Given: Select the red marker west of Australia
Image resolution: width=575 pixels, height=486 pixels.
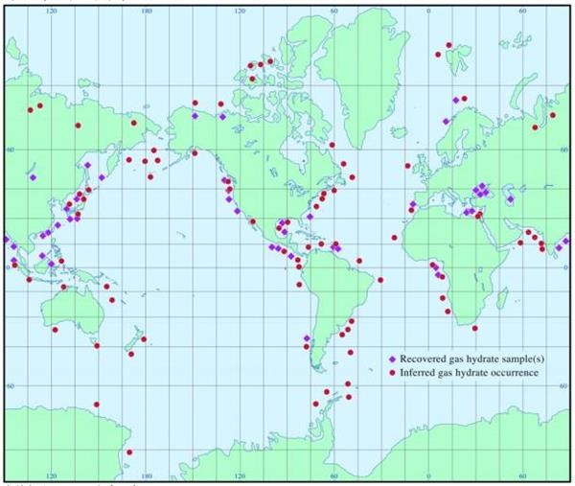Looking at the screenshot, I should [x=55, y=330].
